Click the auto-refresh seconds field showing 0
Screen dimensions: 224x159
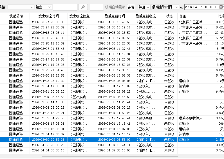[97, 7]
